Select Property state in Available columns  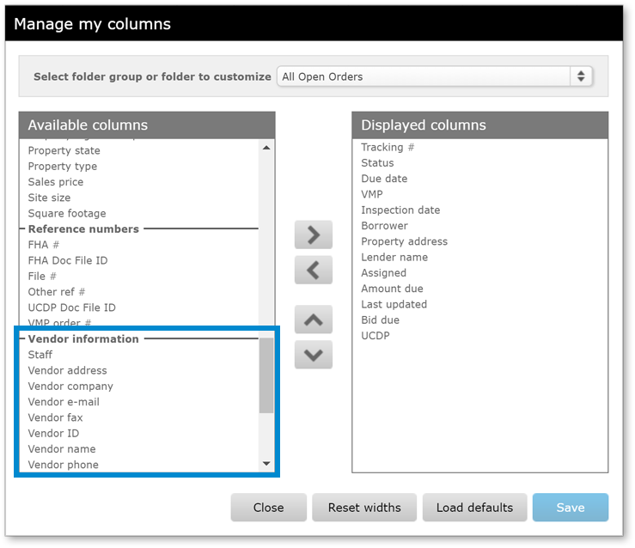point(64,150)
